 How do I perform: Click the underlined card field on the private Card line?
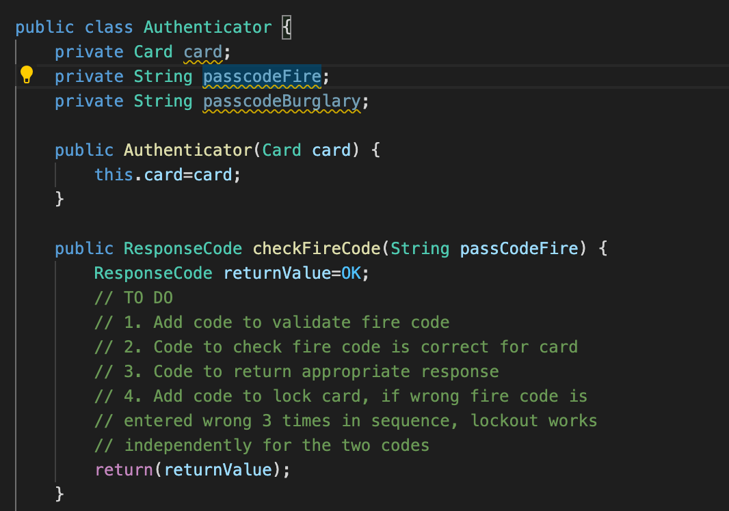coord(203,51)
